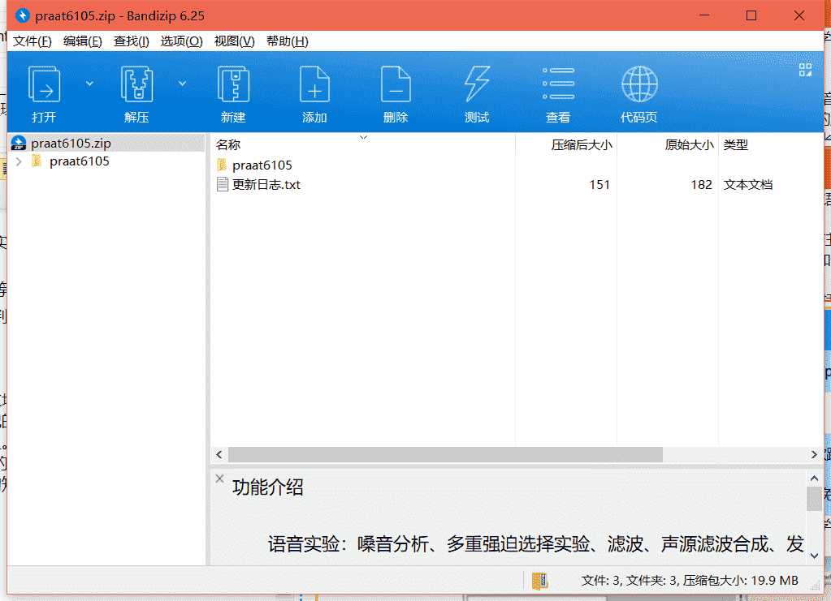Open the 帮助(H) menu
The height and width of the screenshot is (601, 831).
click(288, 41)
